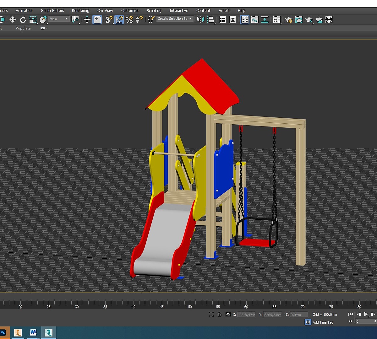Open the Render Setup teapot icon
This screenshot has height=339, width=377.
(x=288, y=20)
